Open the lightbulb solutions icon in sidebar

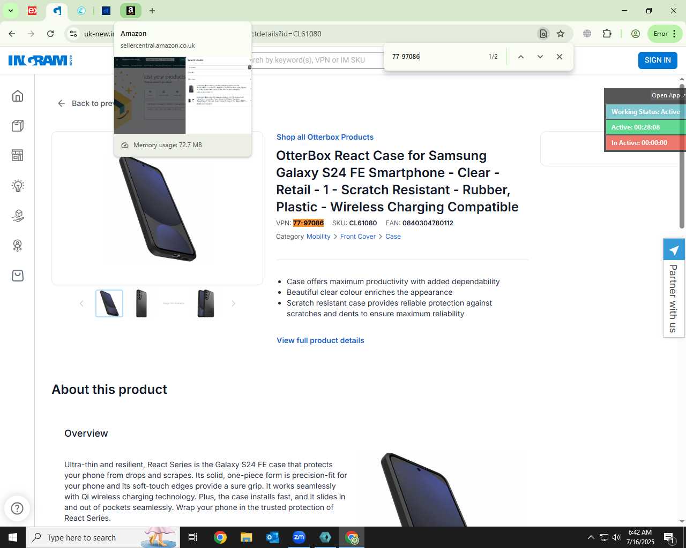(18, 186)
